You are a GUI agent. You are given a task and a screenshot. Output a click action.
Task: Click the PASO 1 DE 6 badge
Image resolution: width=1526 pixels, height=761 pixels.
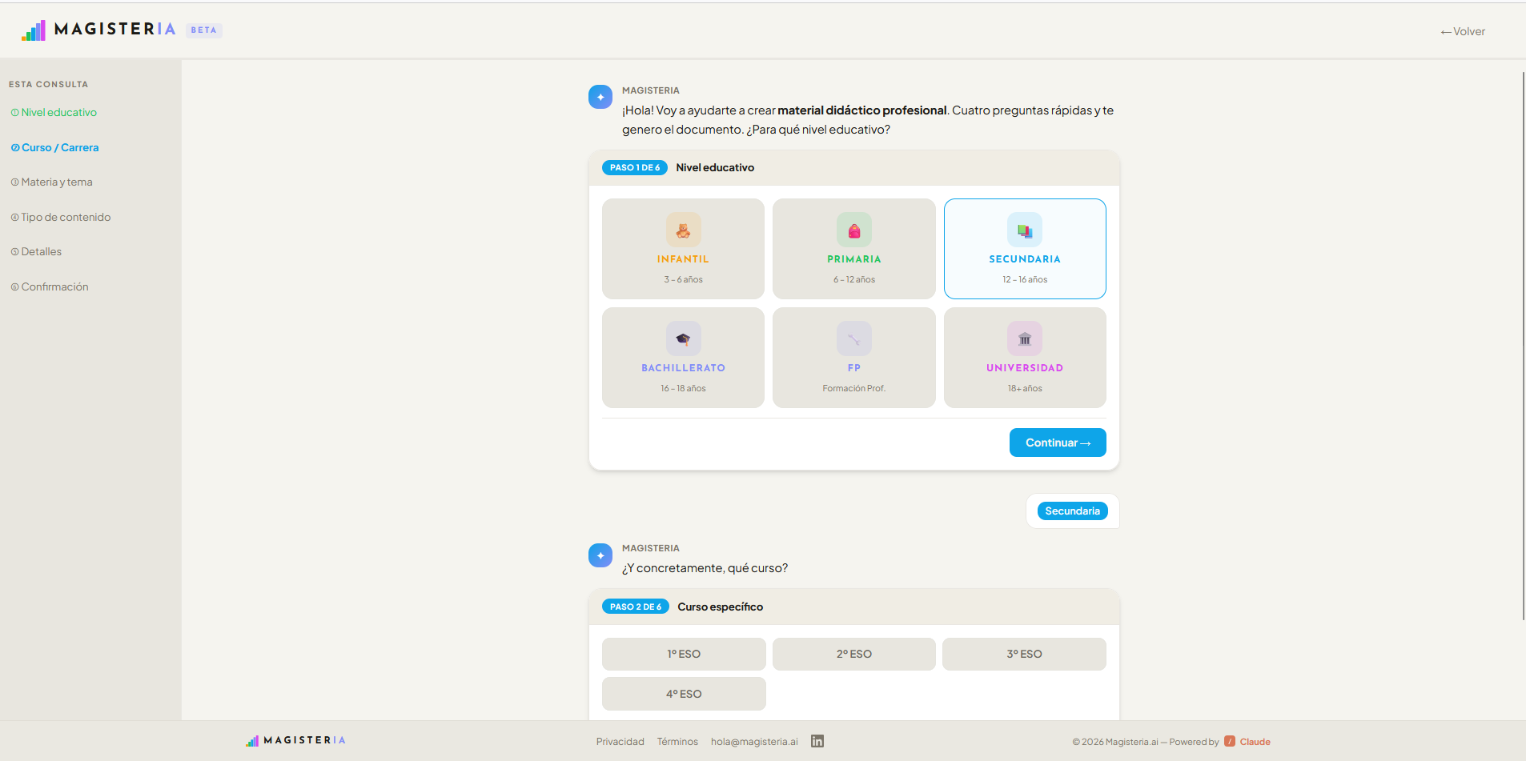click(635, 167)
